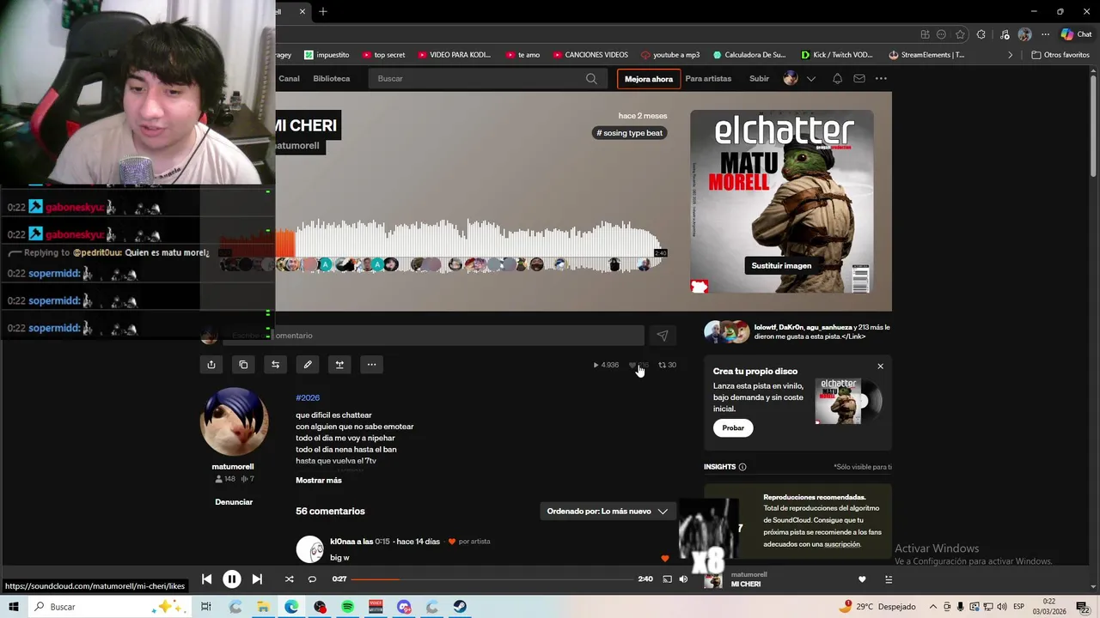Open the large matumorell profile avatar
The image size is (1100, 618).
pyautogui.click(x=234, y=421)
